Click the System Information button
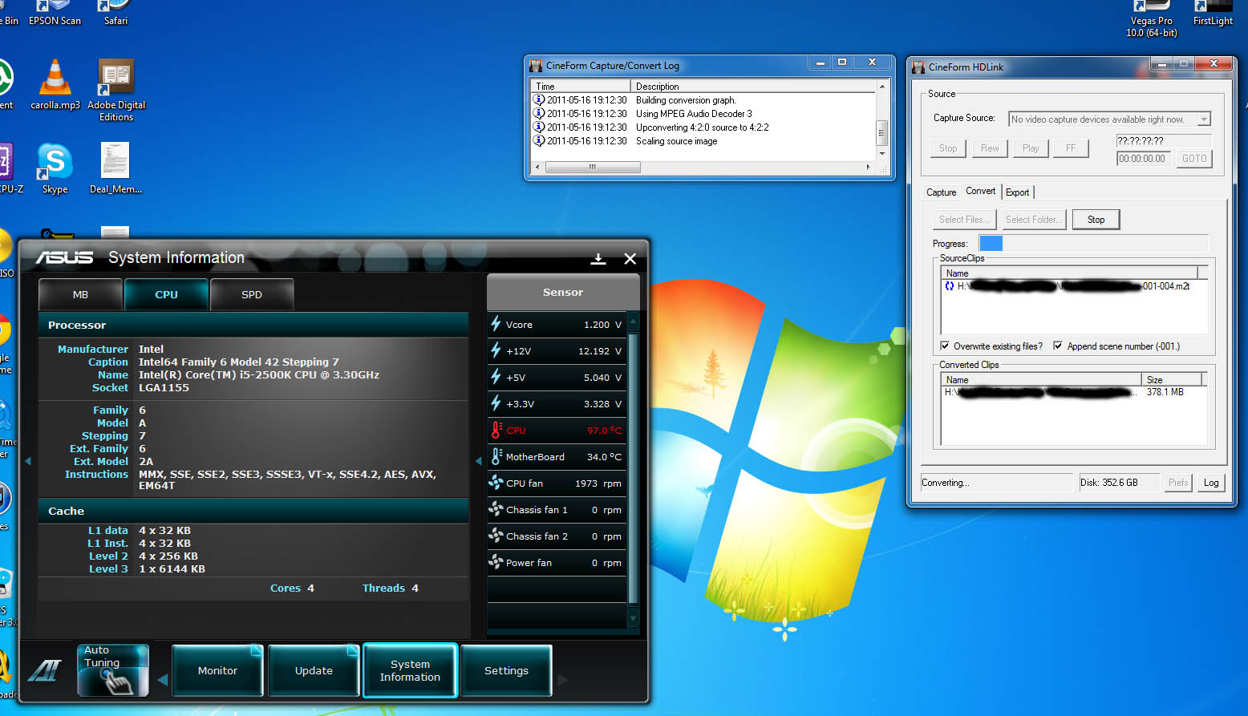 [410, 670]
